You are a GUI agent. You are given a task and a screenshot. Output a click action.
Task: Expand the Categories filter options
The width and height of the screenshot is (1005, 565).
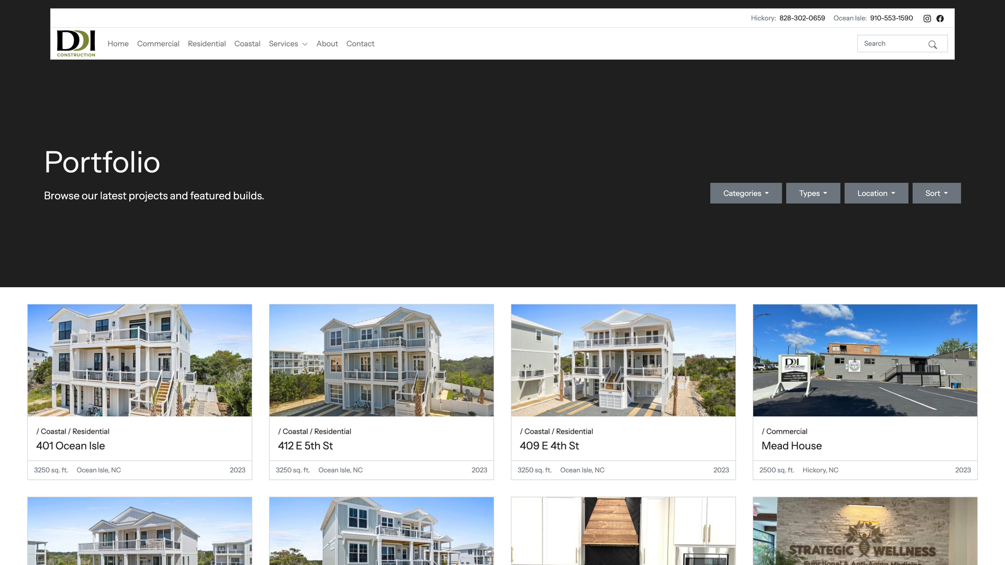pos(745,193)
